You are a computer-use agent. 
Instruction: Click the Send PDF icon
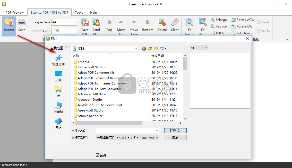pyautogui.click(x=96, y=23)
